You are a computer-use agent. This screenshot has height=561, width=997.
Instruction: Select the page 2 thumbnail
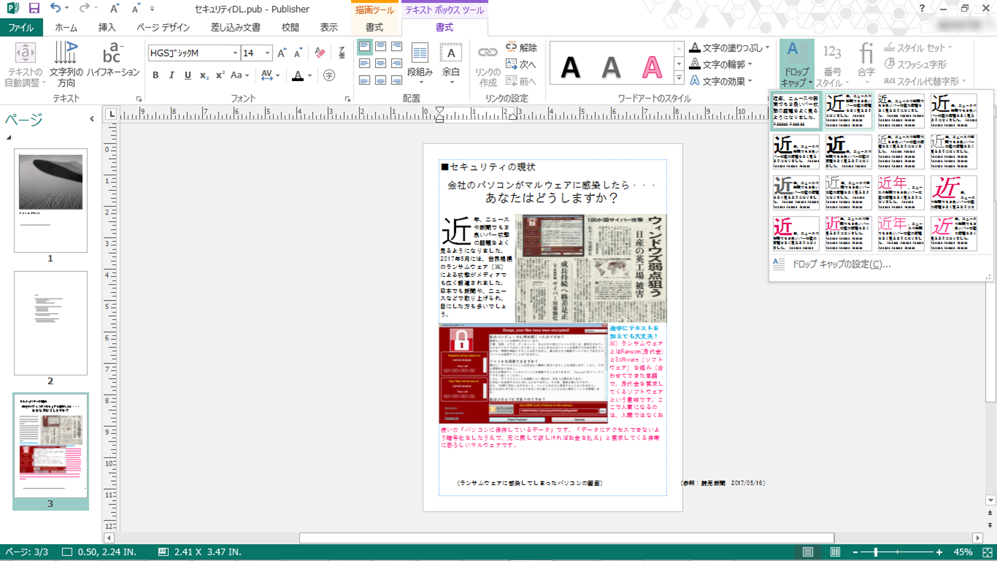pos(51,323)
